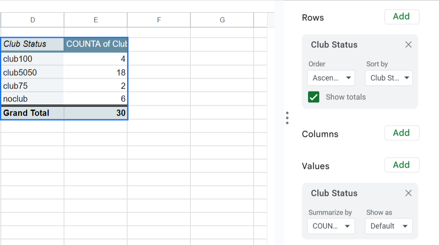Select column E header
The height and width of the screenshot is (245, 439).
[x=96, y=20]
